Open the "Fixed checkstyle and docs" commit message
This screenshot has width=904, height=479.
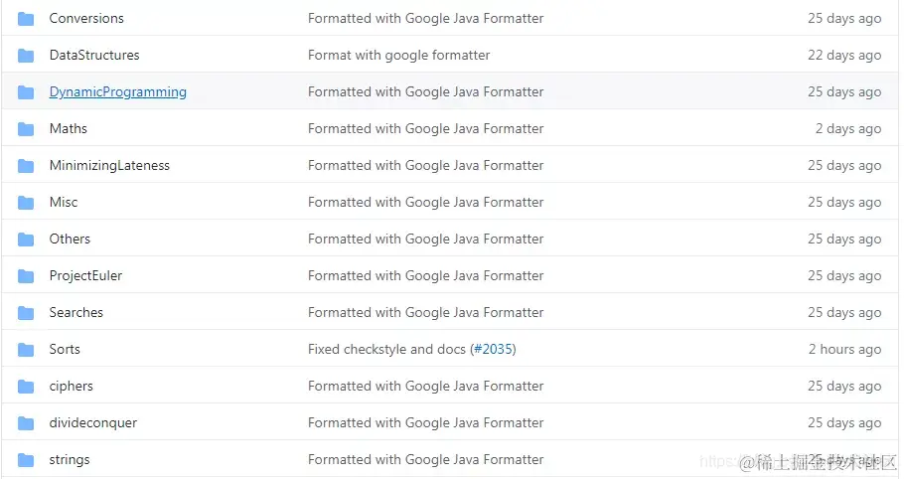386,350
